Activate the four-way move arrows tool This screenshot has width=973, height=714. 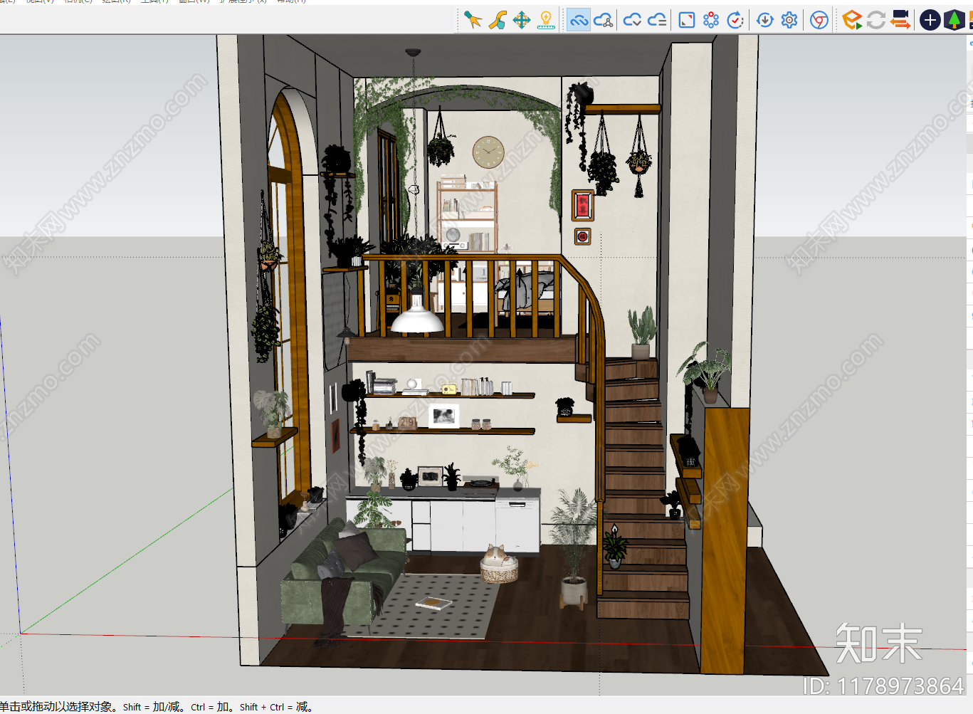pos(522,20)
